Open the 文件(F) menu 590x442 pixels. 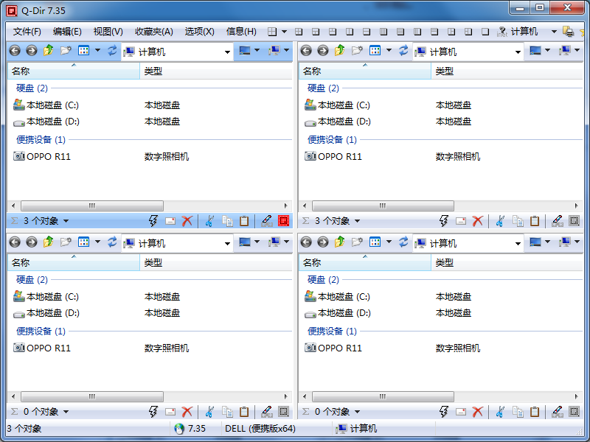tap(27, 32)
